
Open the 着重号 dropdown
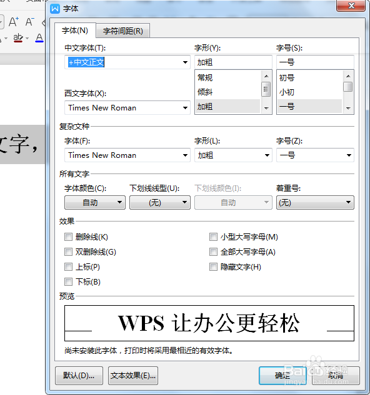(x=315, y=203)
